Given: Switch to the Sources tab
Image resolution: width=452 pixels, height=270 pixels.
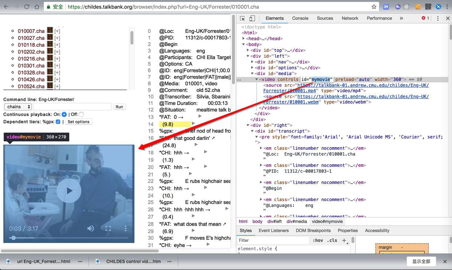Looking at the screenshot, I should (325, 18).
